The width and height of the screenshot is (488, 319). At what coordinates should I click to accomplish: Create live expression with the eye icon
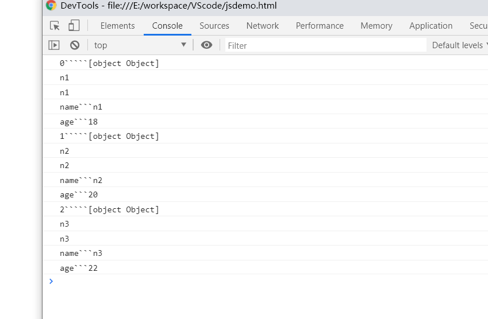click(206, 45)
